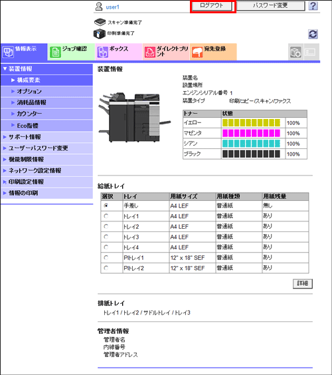332x375 pixels.
Task: Click the printer device image
Action: pos(134,118)
